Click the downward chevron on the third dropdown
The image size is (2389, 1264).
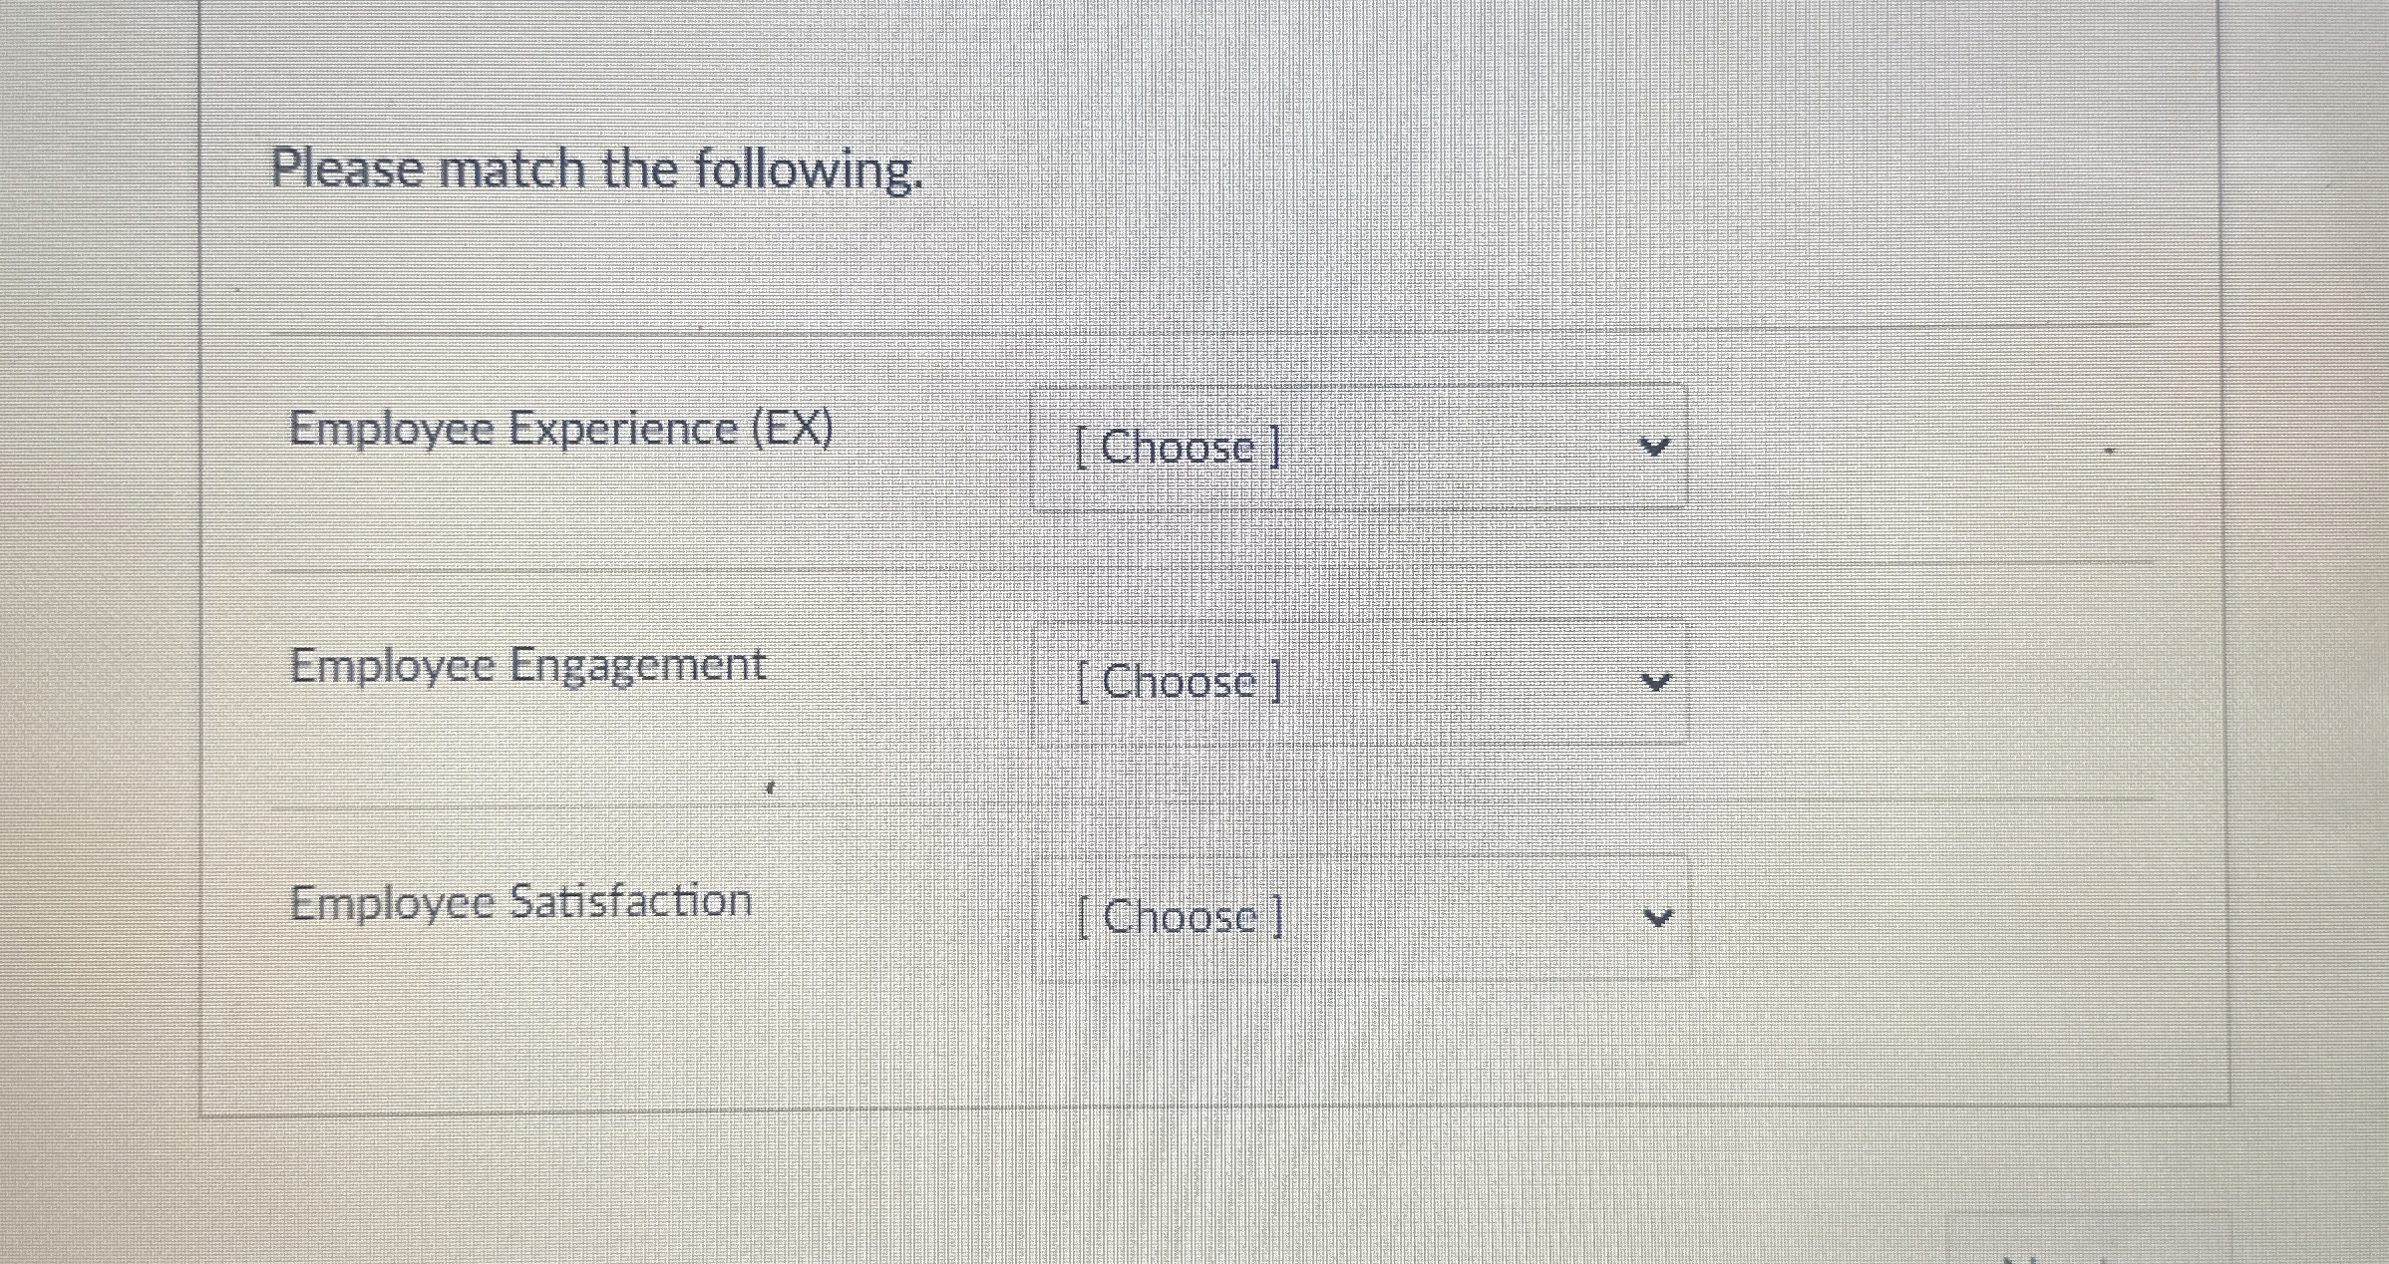(x=1657, y=915)
